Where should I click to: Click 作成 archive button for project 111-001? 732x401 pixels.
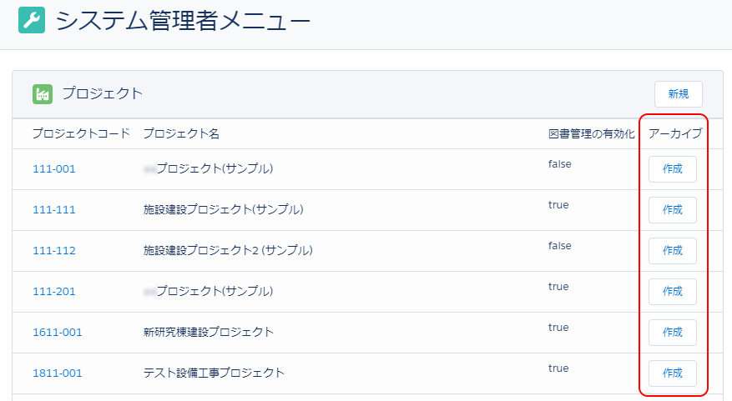coord(672,169)
